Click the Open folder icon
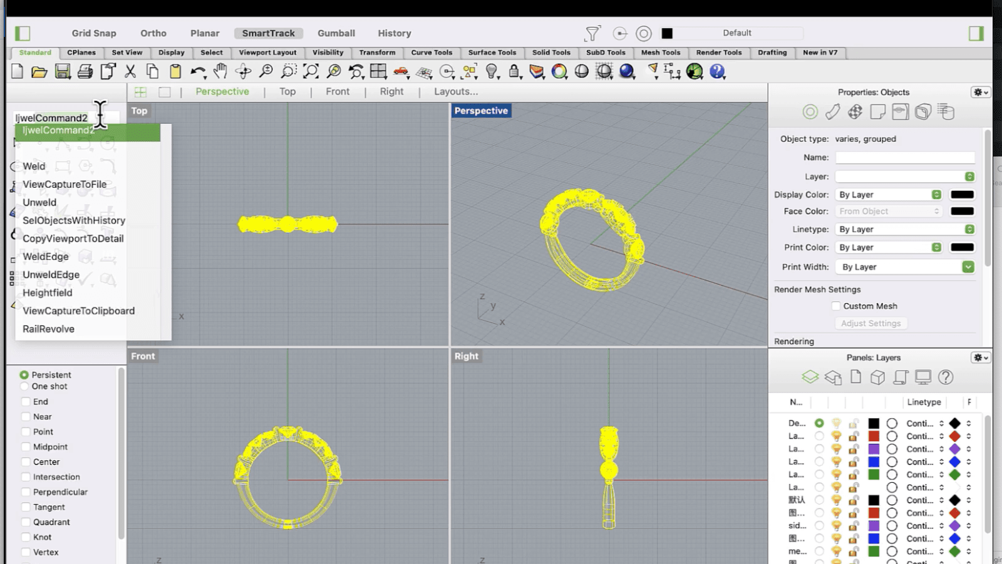1002x564 pixels. [39, 71]
